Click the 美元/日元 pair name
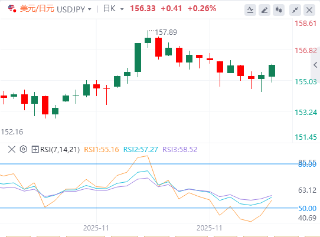Screen dimensions: 320x237 37,9
